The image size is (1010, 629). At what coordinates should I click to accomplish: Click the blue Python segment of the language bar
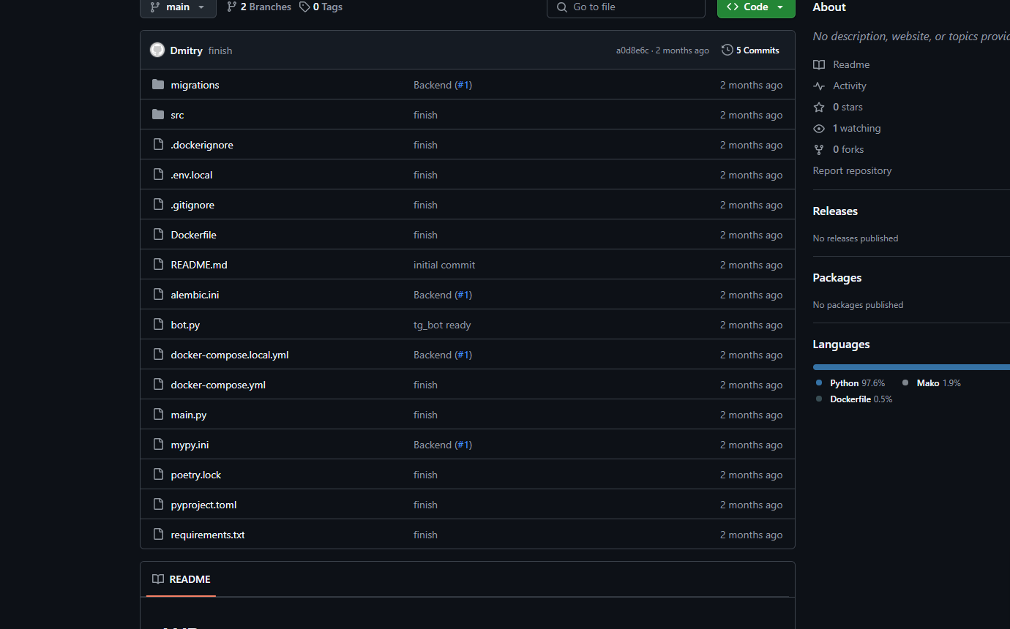click(x=911, y=366)
